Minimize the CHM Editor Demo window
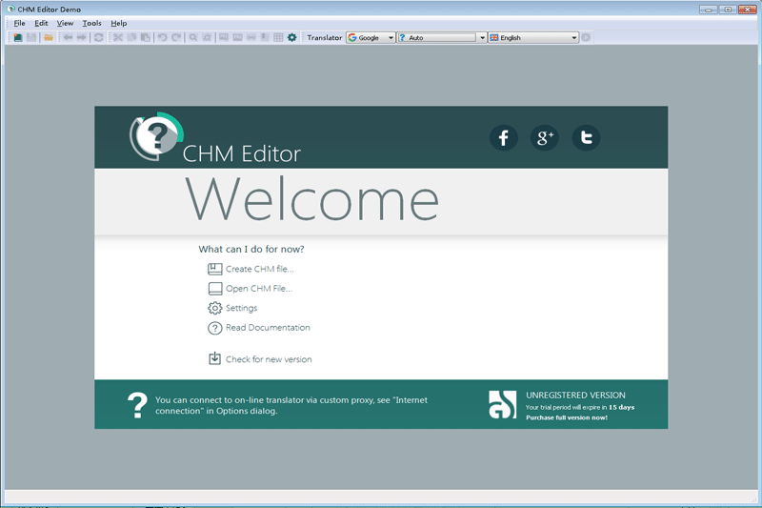Viewport: 762px width, 508px height. point(709,10)
